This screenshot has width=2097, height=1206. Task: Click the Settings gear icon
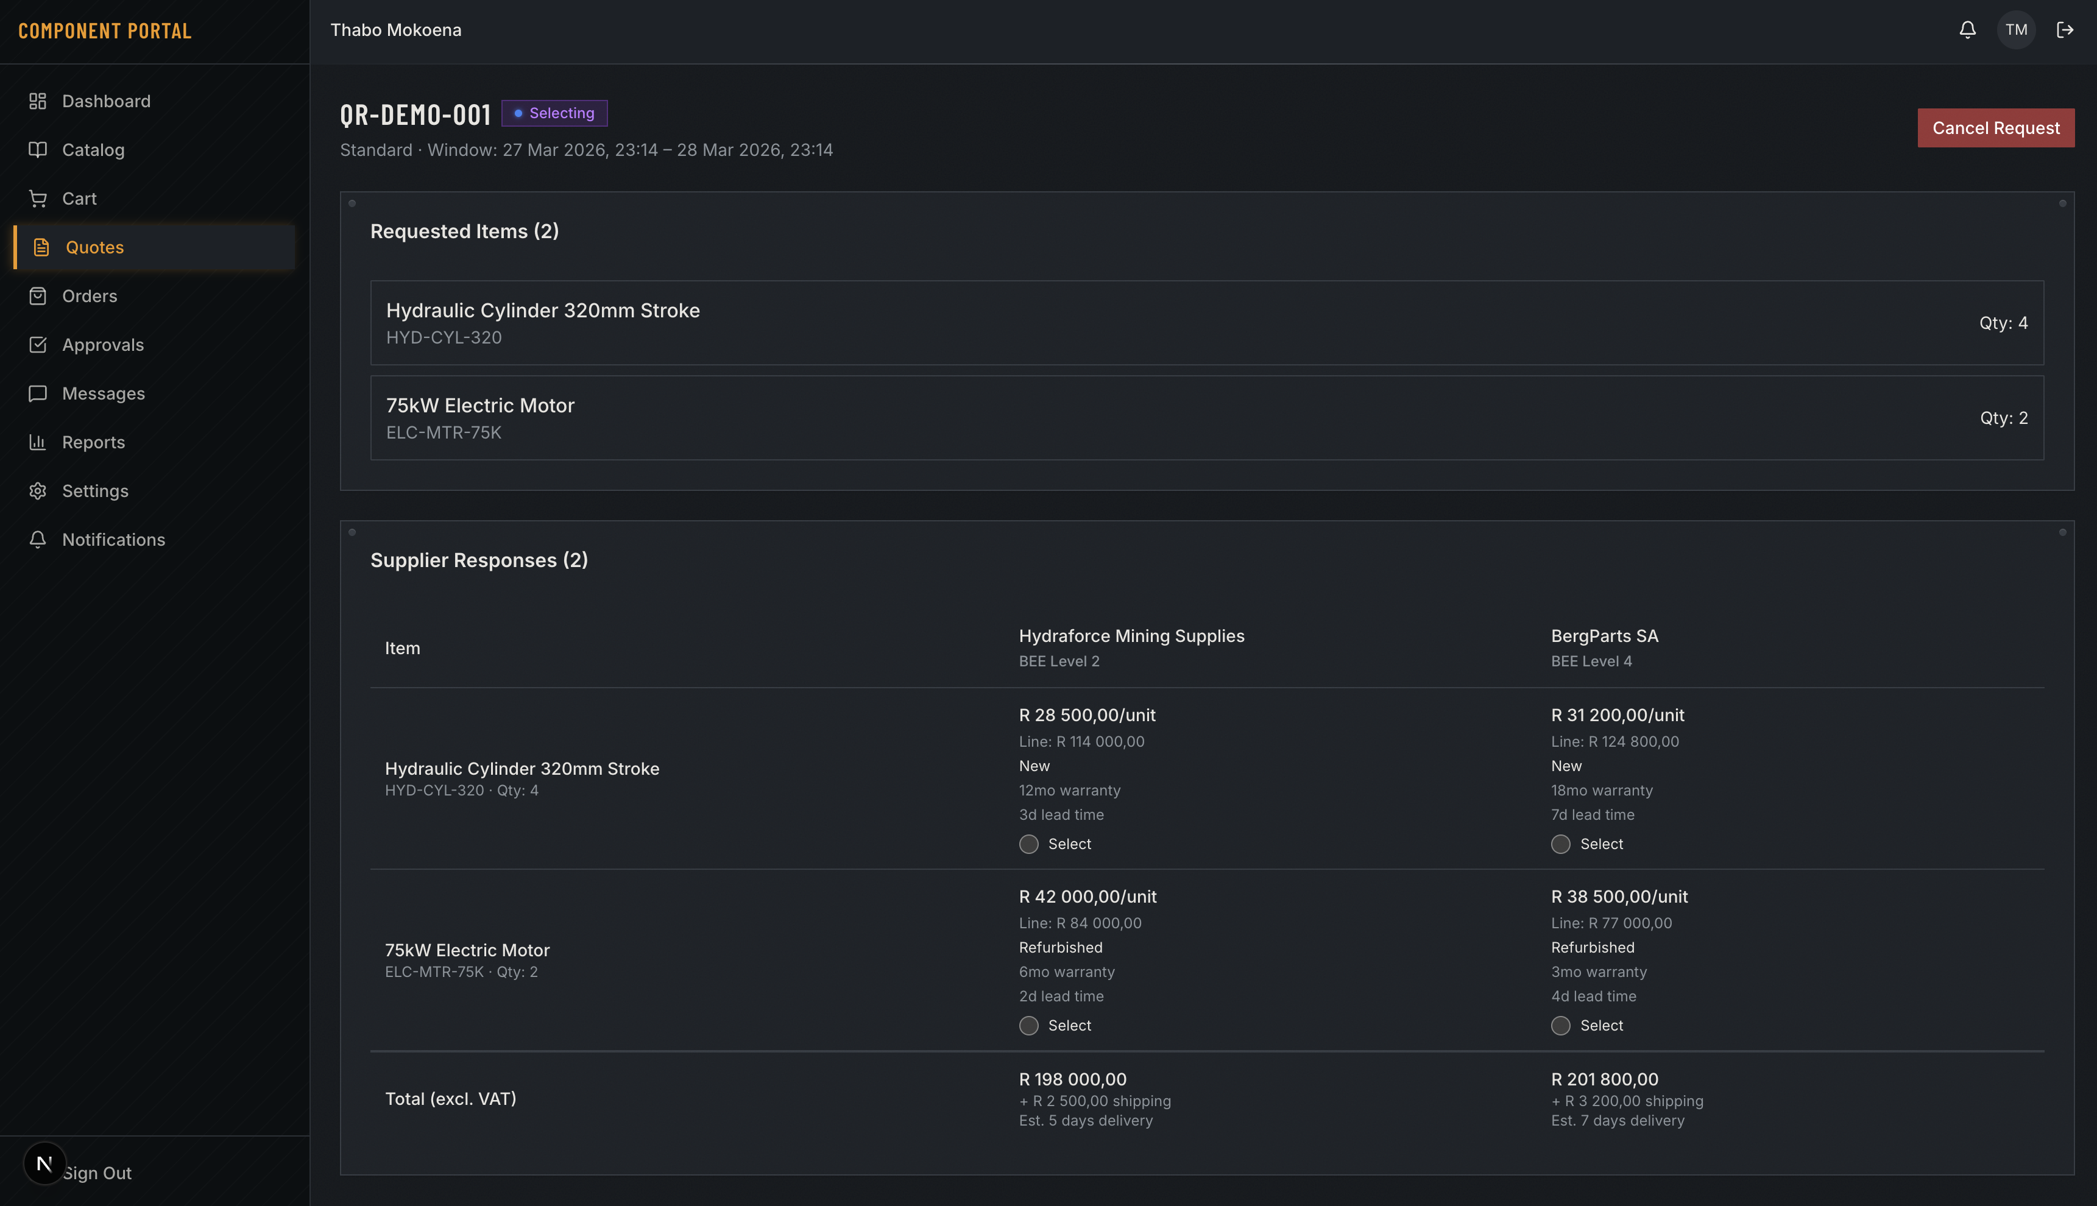pyautogui.click(x=37, y=491)
